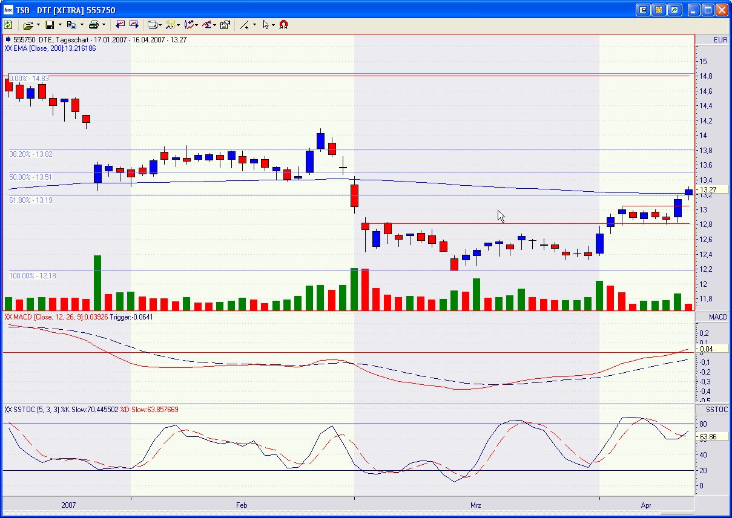
Task: Open the dropdown arrow next to the printer
Action: tap(104, 25)
